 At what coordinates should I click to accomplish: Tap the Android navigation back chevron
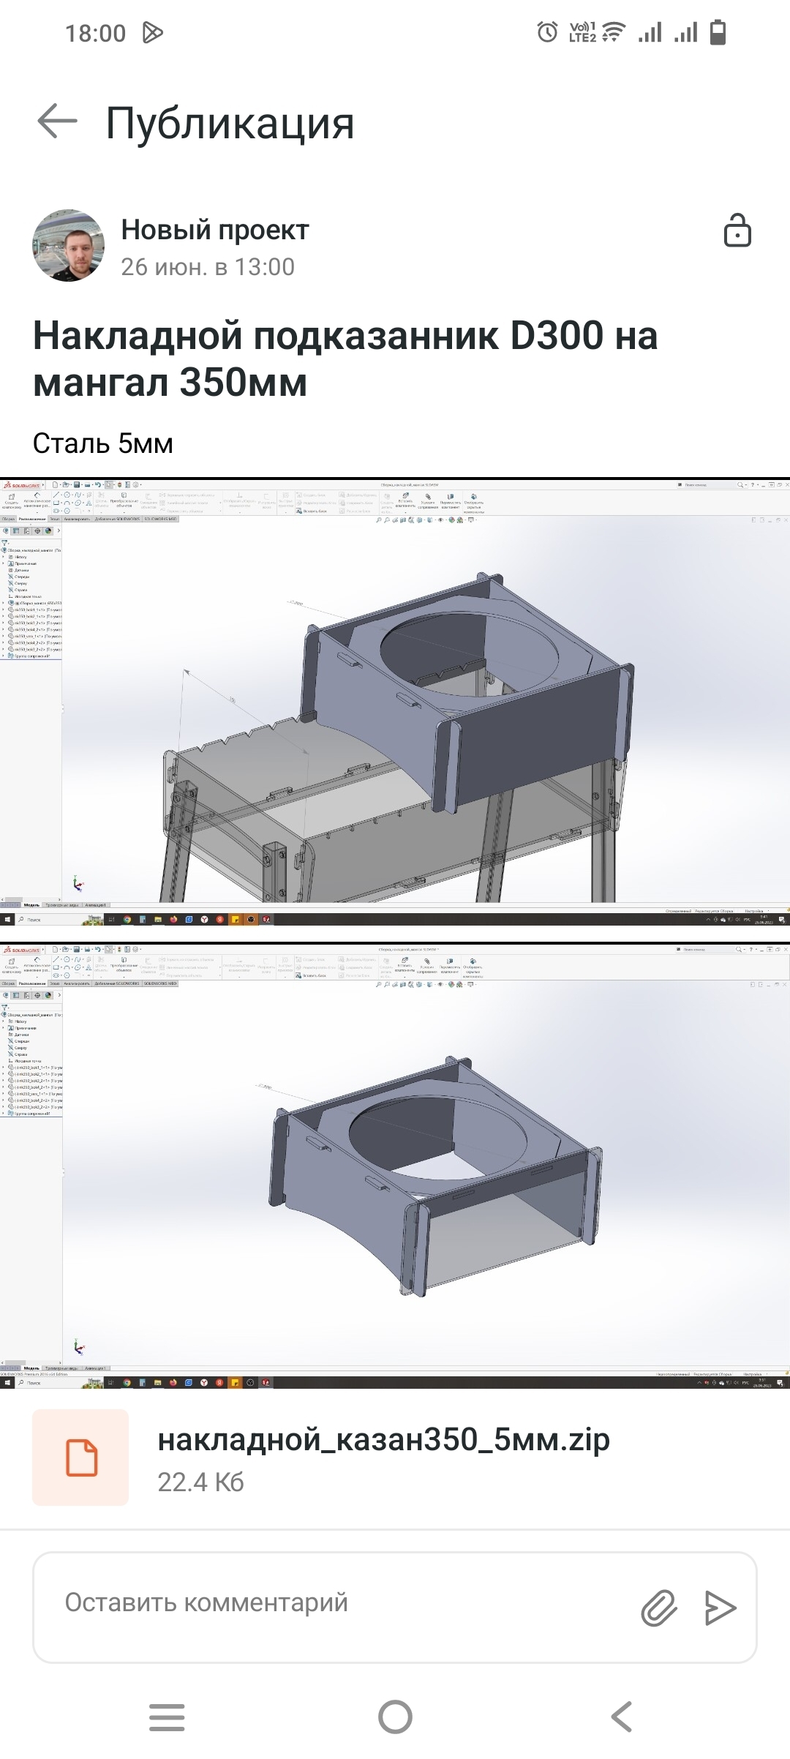pyautogui.click(x=622, y=1717)
